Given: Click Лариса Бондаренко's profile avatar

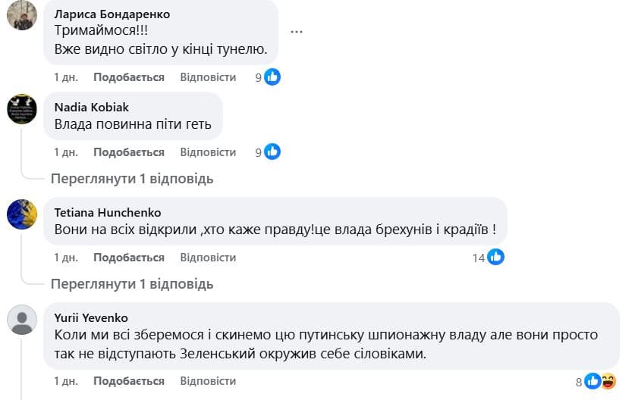Looking at the screenshot, I should [21, 14].
